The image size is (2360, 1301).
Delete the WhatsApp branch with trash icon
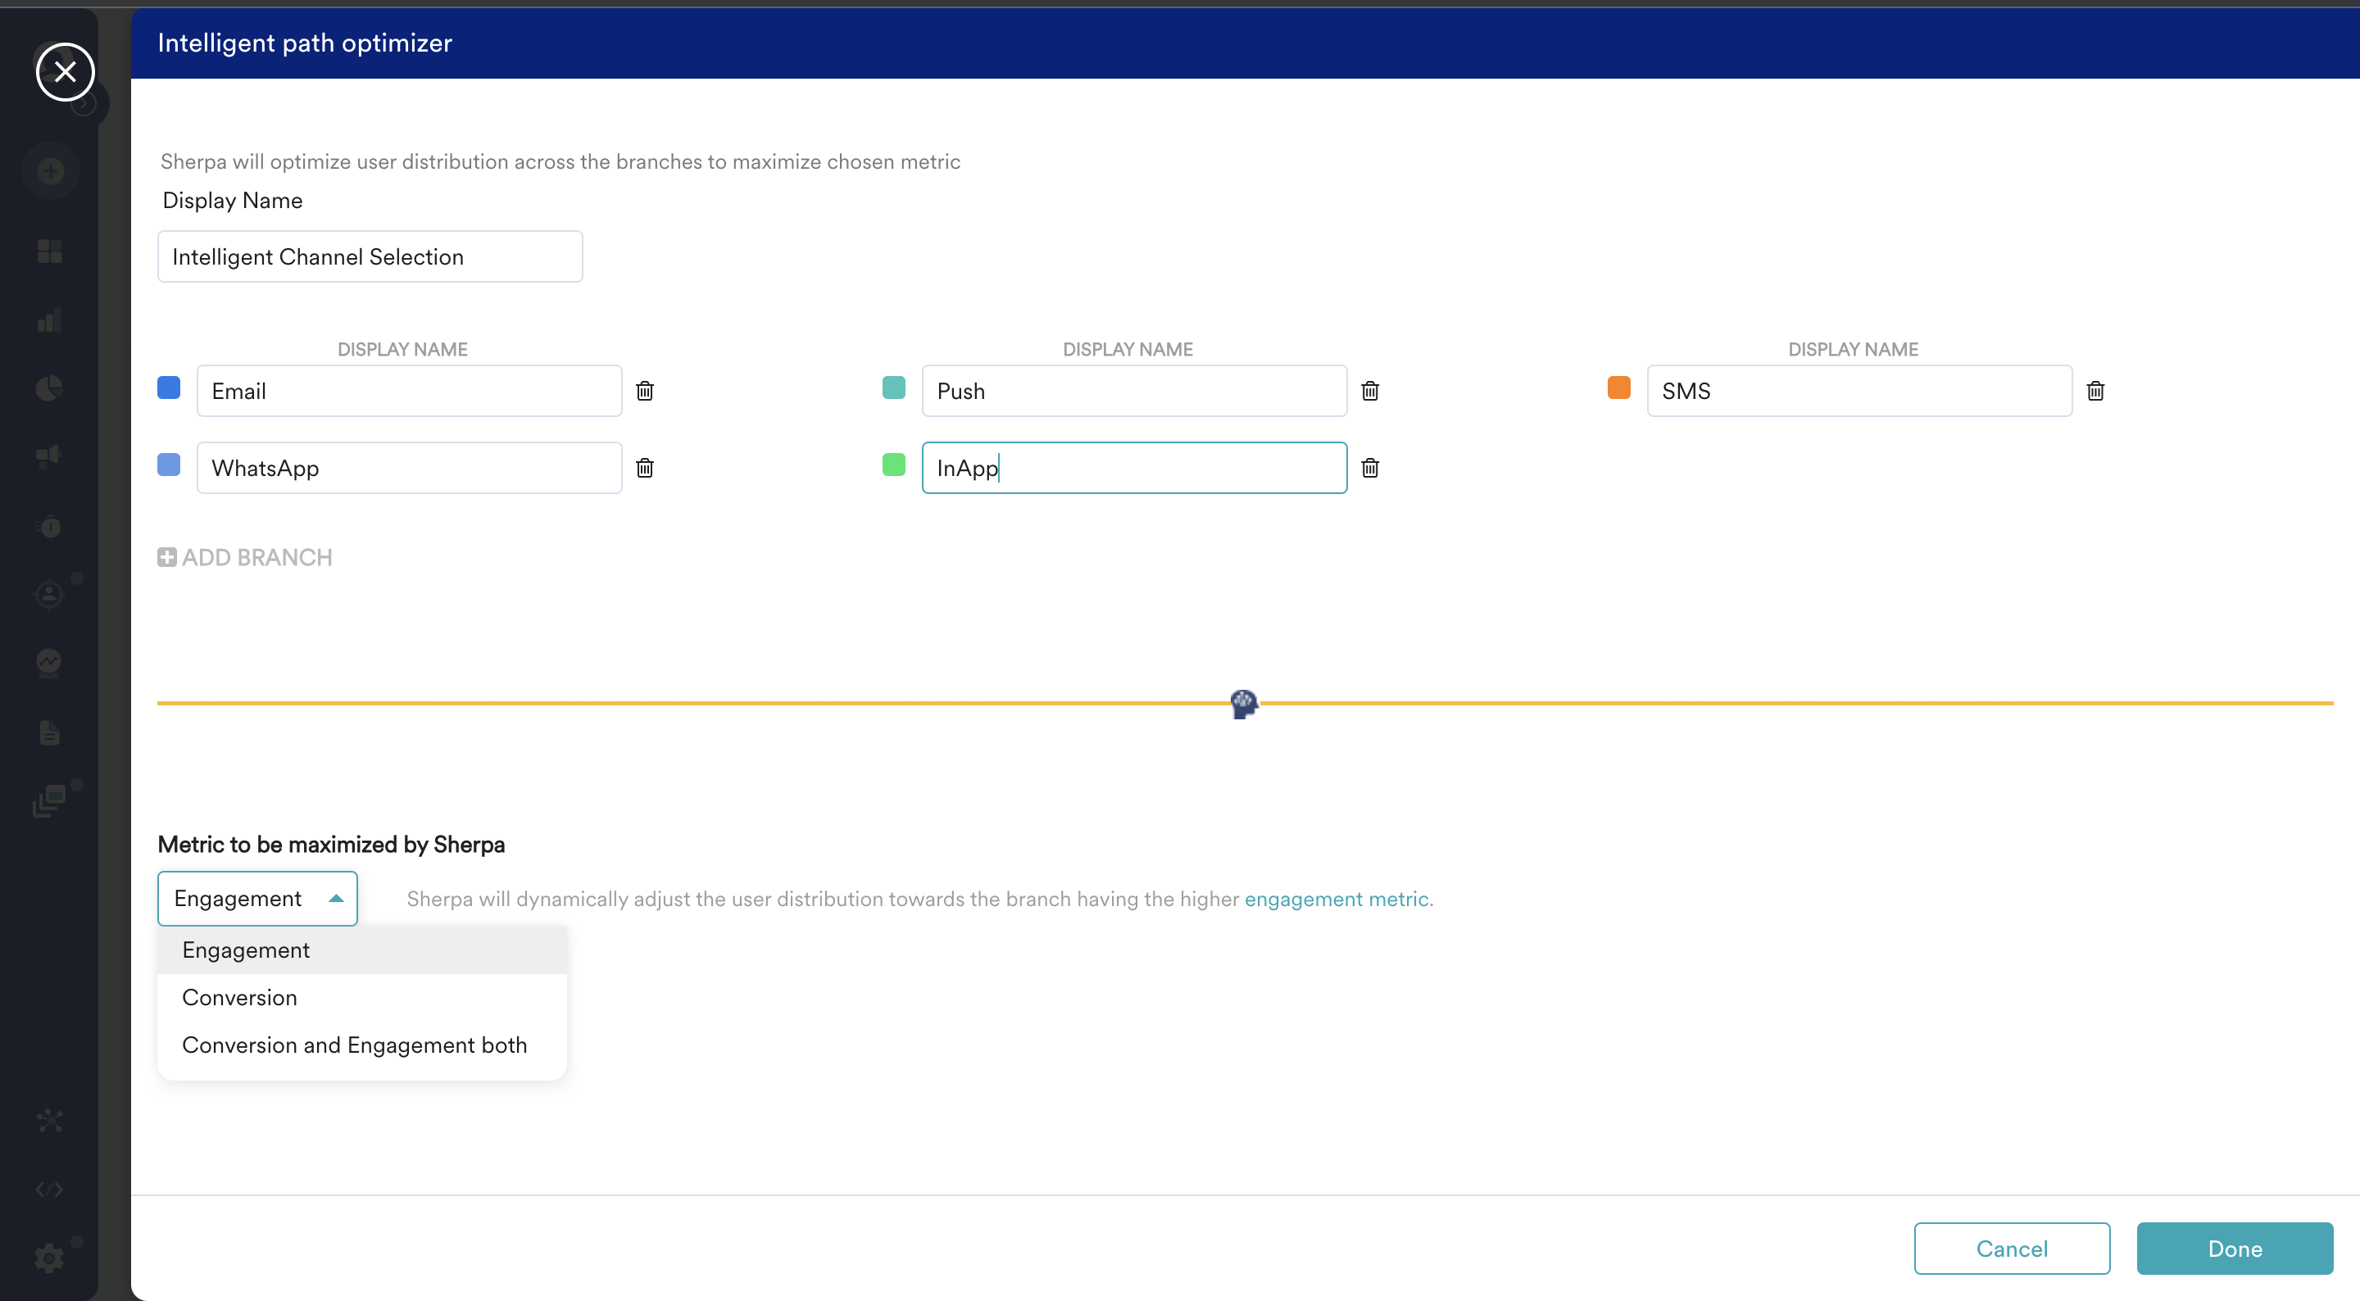point(645,468)
